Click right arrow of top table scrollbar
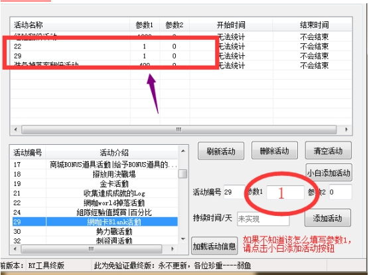 pyautogui.click(x=346, y=130)
